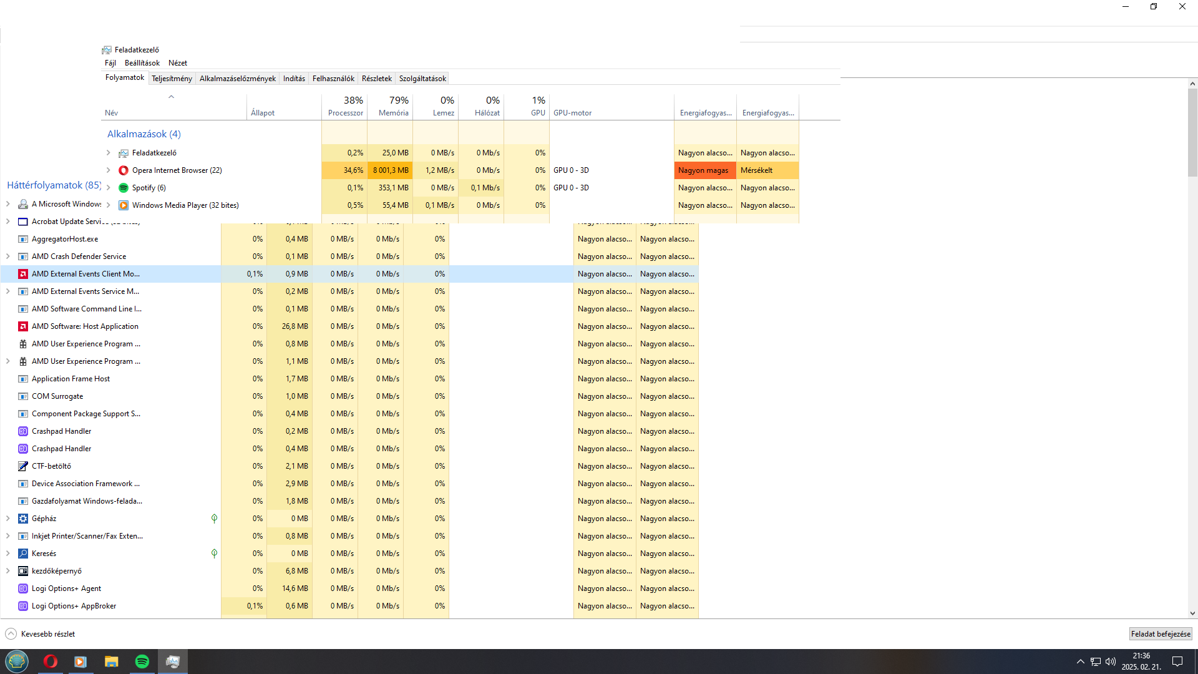Sort by Lemez column header
Viewport: 1198px width, 674px height.
[436, 107]
